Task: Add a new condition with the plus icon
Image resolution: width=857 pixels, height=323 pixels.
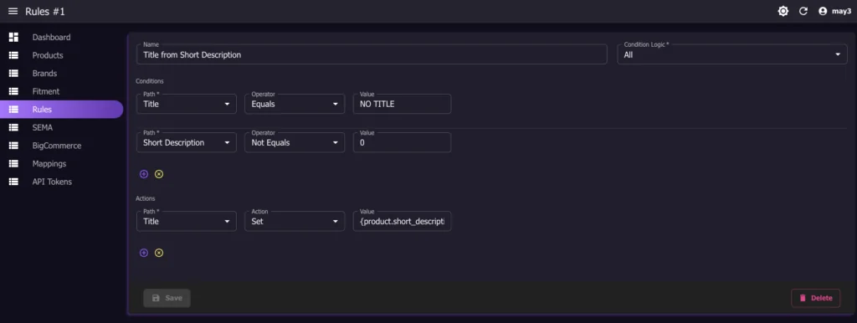Action: coord(144,174)
